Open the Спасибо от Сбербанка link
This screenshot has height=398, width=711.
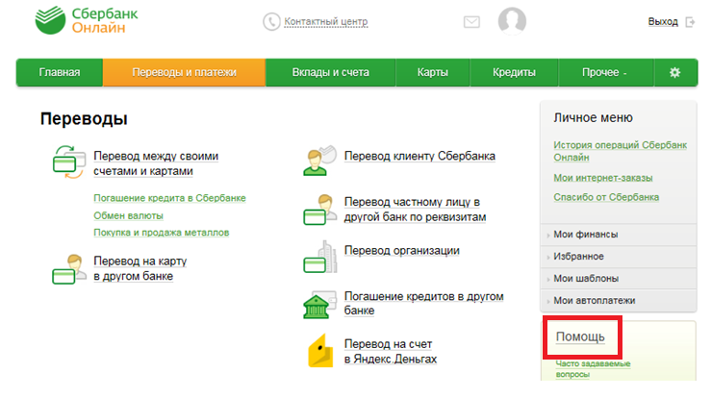[x=606, y=197]
